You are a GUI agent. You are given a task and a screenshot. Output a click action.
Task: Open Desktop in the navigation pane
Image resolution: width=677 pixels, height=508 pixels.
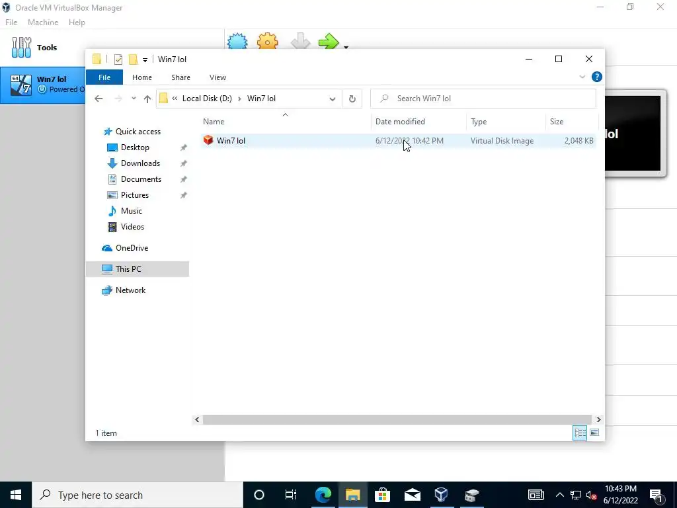135,148
